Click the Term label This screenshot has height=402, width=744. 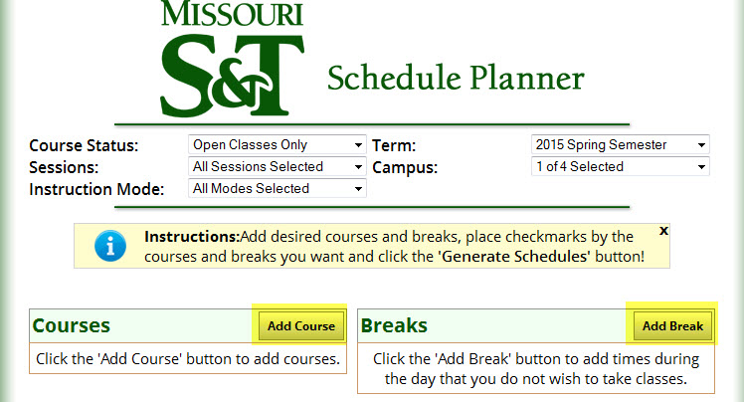point(393,145)
